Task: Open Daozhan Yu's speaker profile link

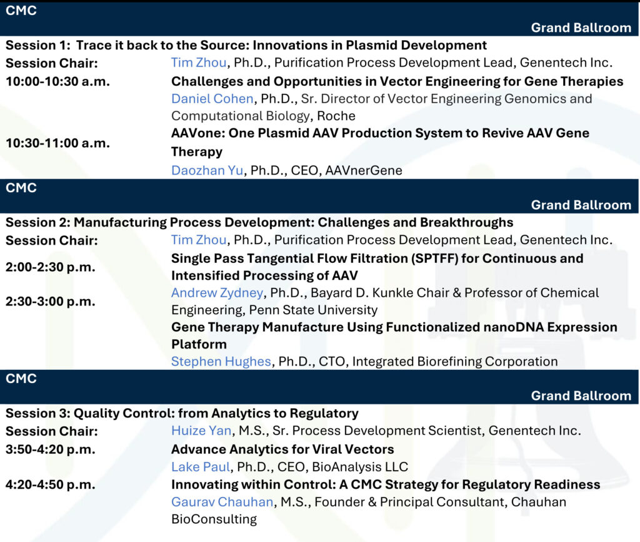Action: click(207, 171)
